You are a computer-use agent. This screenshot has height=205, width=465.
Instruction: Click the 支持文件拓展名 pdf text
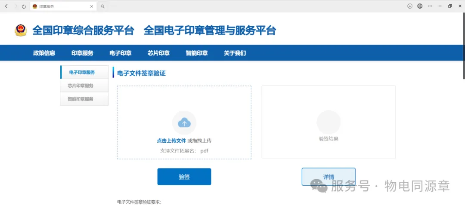[184, 150]
